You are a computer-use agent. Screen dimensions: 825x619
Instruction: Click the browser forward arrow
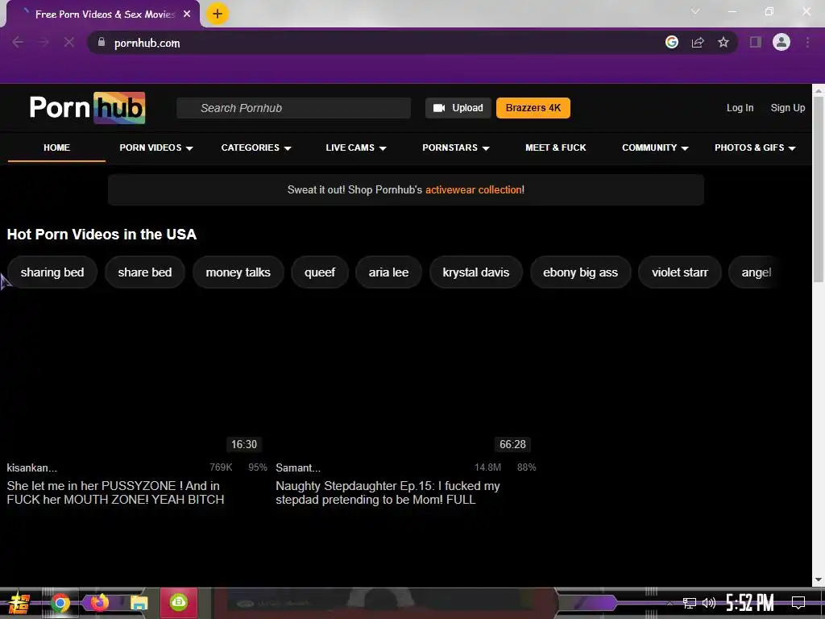44,42
